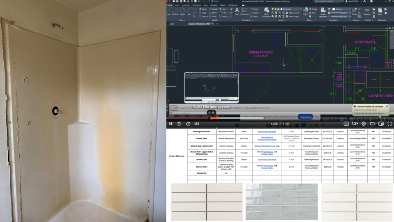Select the Dimension tool
Image resolution: width=394 pixels, height=222 pixels.
click(x=244, y=11)
